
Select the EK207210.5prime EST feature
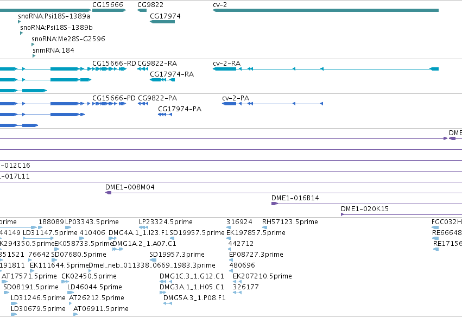click(237, 282)
